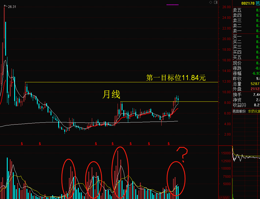Viewport: 260px width, 199px height.
Task: Click the diamond icon above the chart
Action: click(x=211, y=2)
